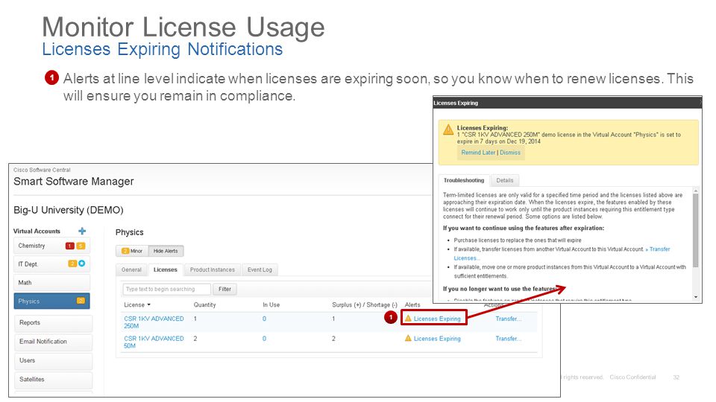716x402 pixels.
Task: Click Transfer action for 50M license
Action: coord(508,339)
